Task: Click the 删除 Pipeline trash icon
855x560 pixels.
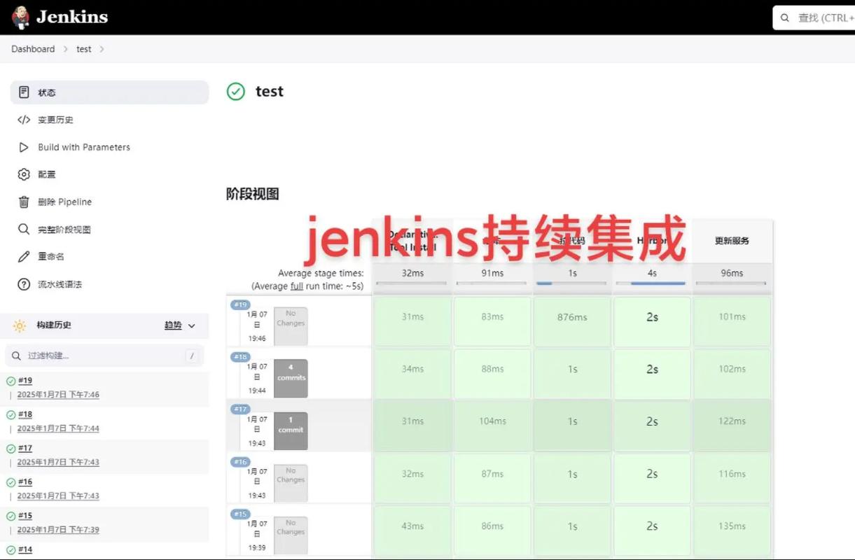Action: 22,202
